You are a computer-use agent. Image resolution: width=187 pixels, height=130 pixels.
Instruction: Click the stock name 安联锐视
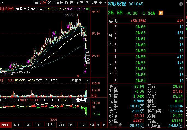117,4
